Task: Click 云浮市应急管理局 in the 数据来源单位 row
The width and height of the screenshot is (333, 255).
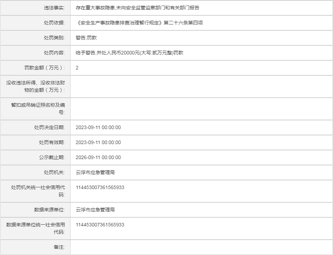Action: [95, 210]
